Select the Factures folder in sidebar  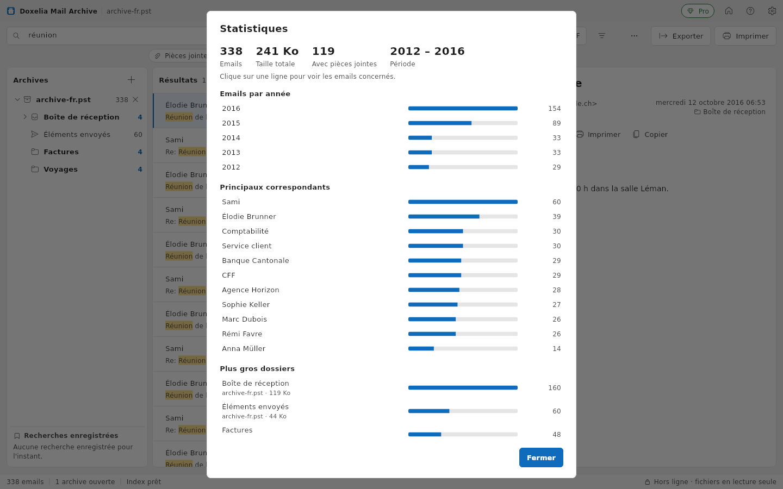[x=77, y=152]
